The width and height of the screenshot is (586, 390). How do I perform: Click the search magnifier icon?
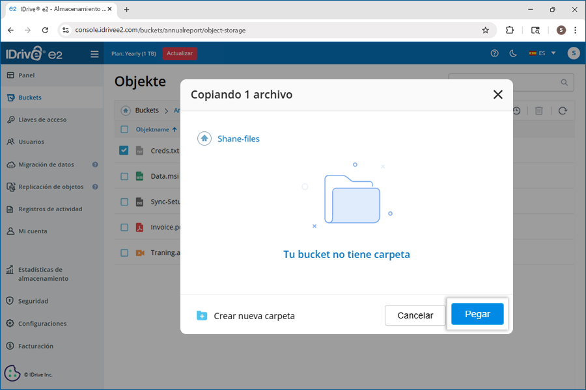(x=564, y=82)
